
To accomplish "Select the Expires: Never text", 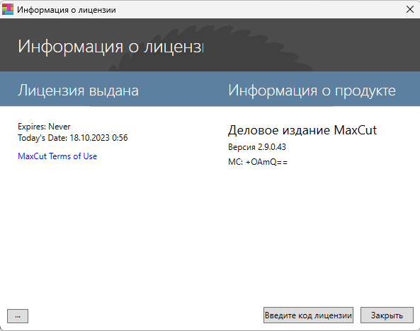I will tap(44, 127).
